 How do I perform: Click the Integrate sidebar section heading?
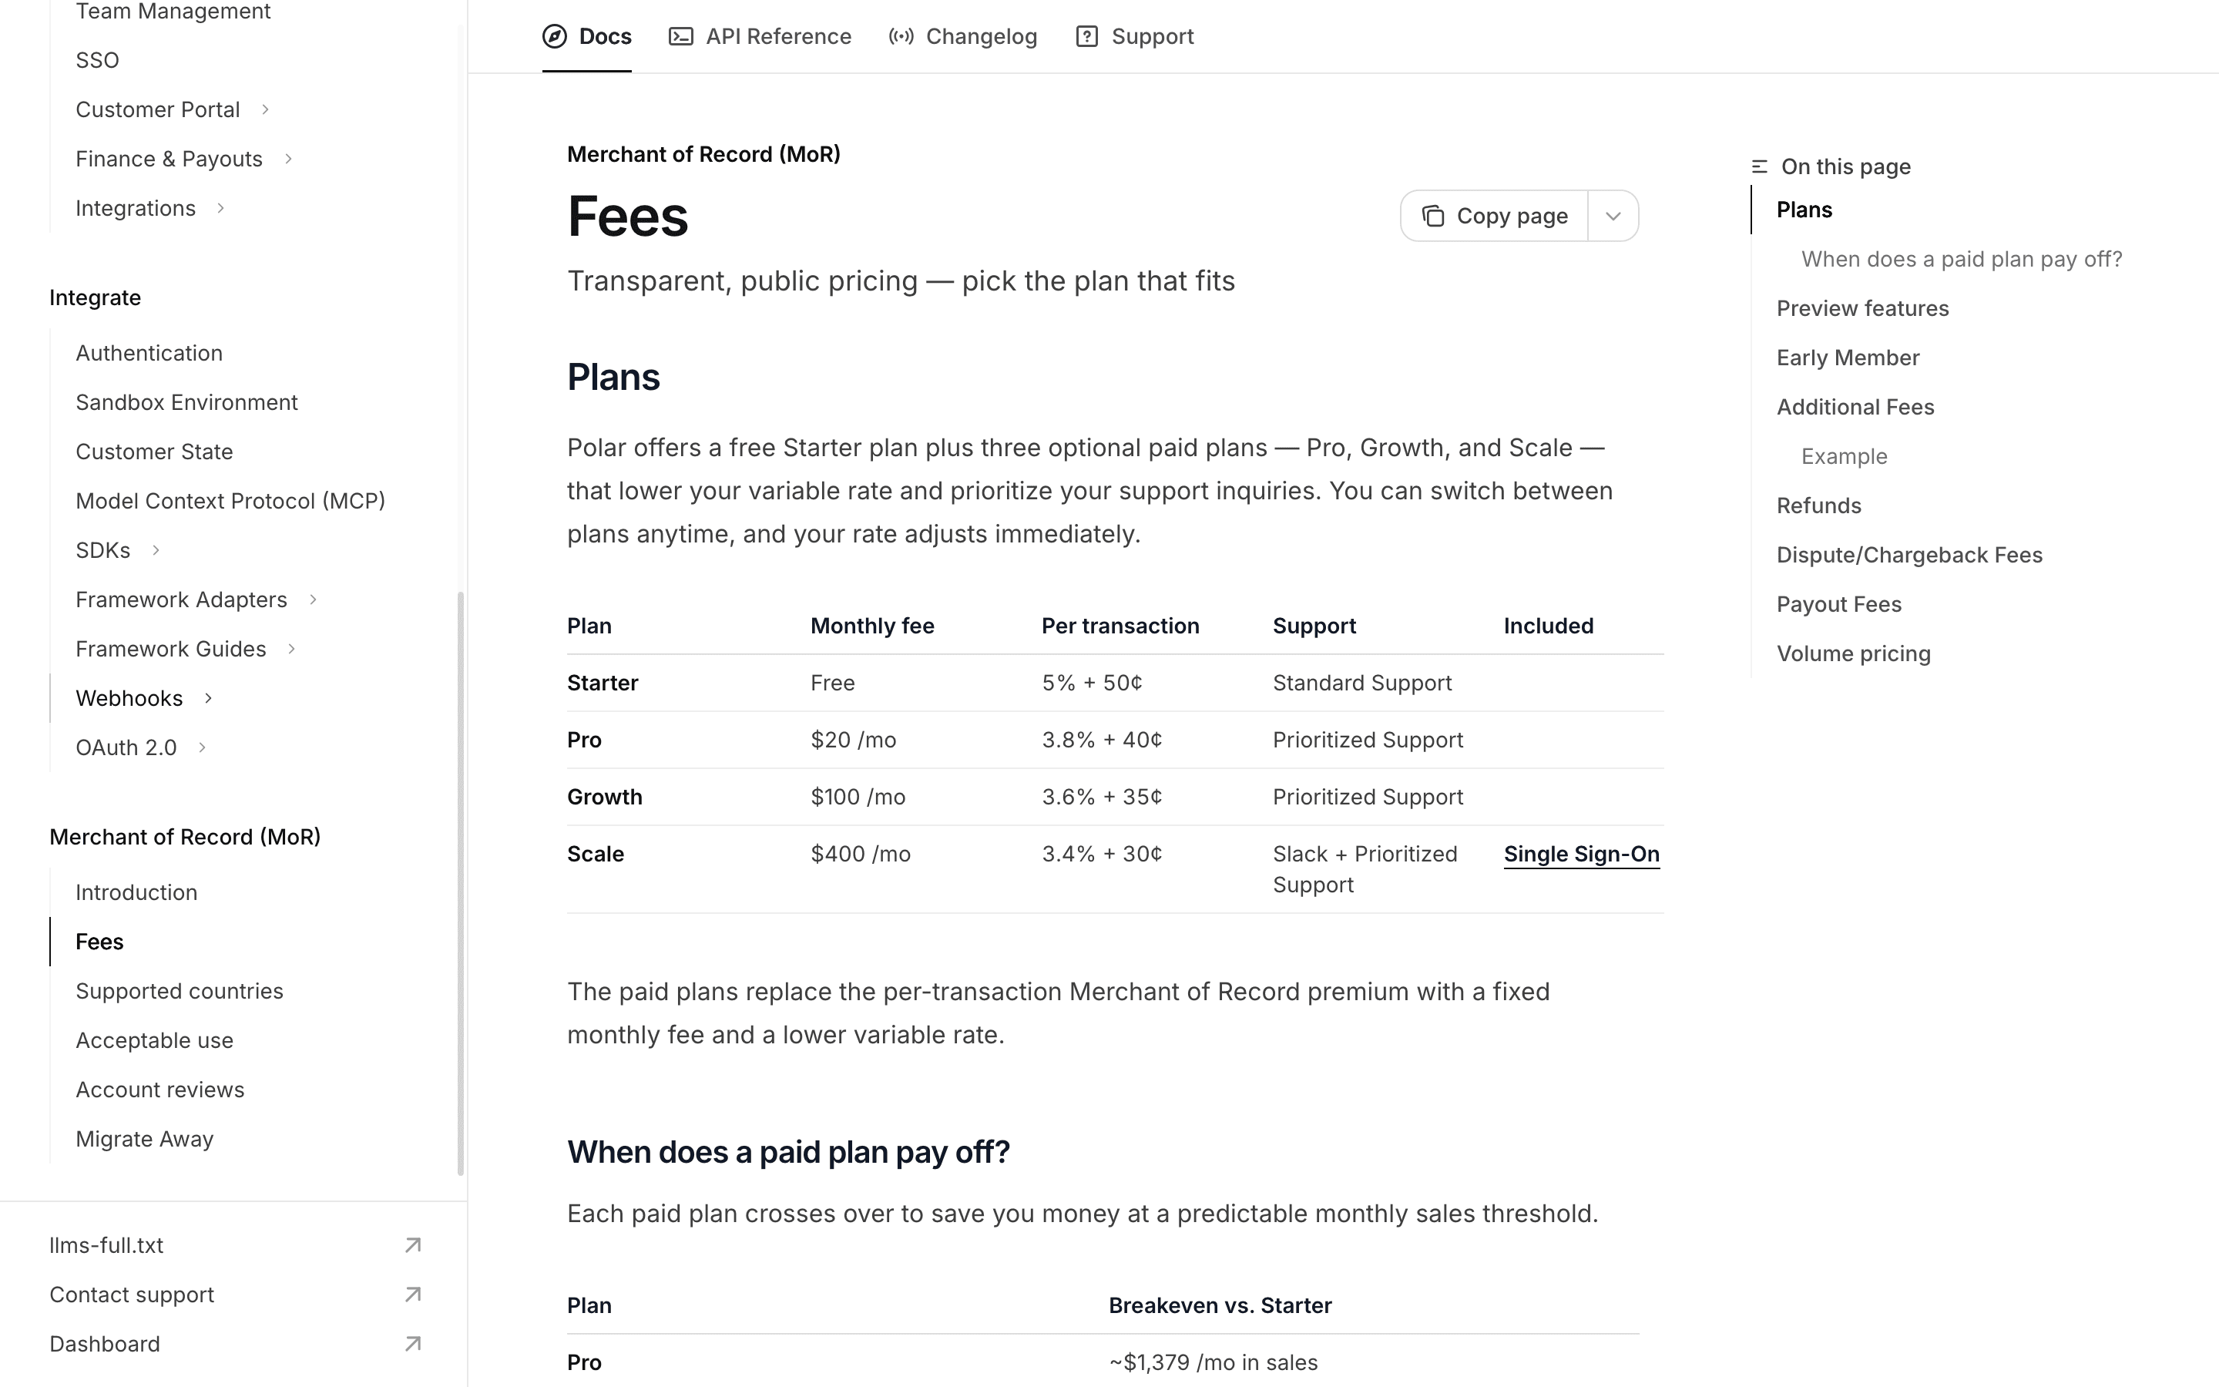pos(96,298)
